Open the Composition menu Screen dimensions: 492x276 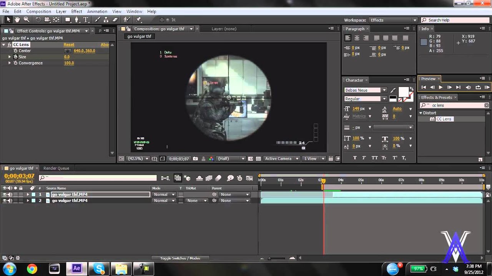[39, 11]
